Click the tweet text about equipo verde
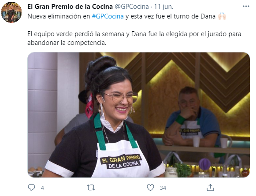Viewport: 256px width, 196px height. [134, 38]
